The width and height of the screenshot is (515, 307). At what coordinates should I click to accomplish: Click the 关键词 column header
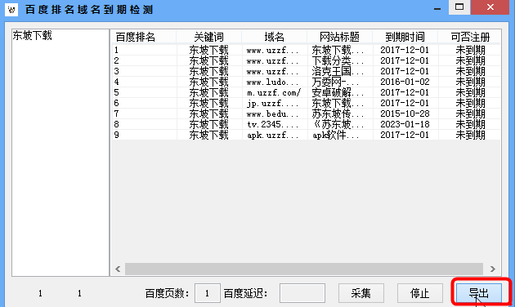pyautogui.click(x=209, y=37)
